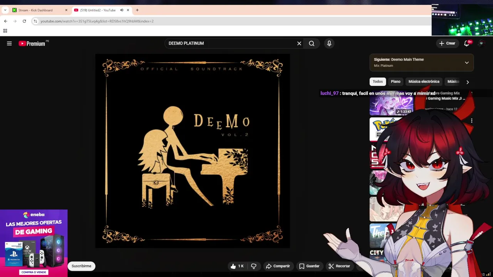The width and height of the screenshot is (493, 277).
Task: Click the Música filter chip cut off at right
Action: (453, 82)
